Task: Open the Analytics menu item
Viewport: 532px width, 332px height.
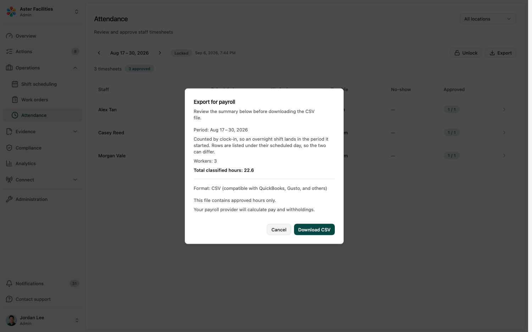Action: coord(43,163)
